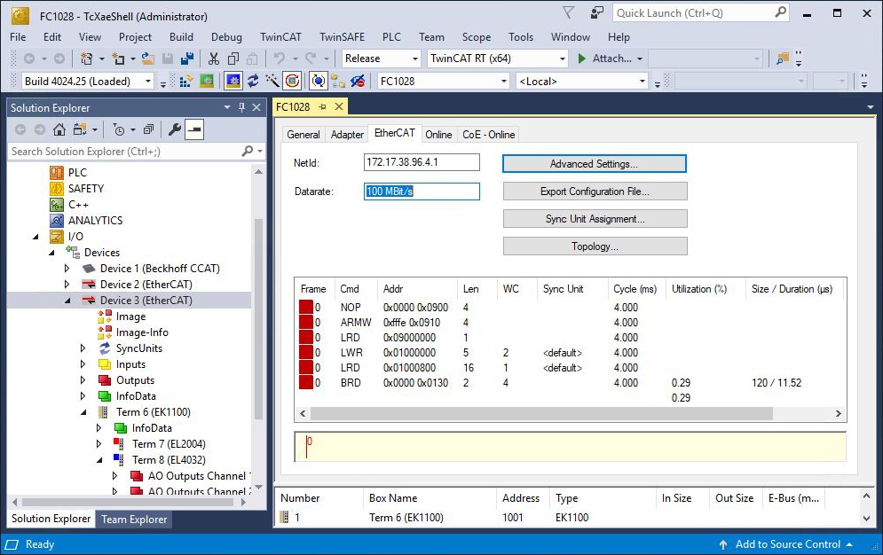Toggle the Solution Explorer auto-hide pin
The image size is (883, 555).
(x=241, y=107)
